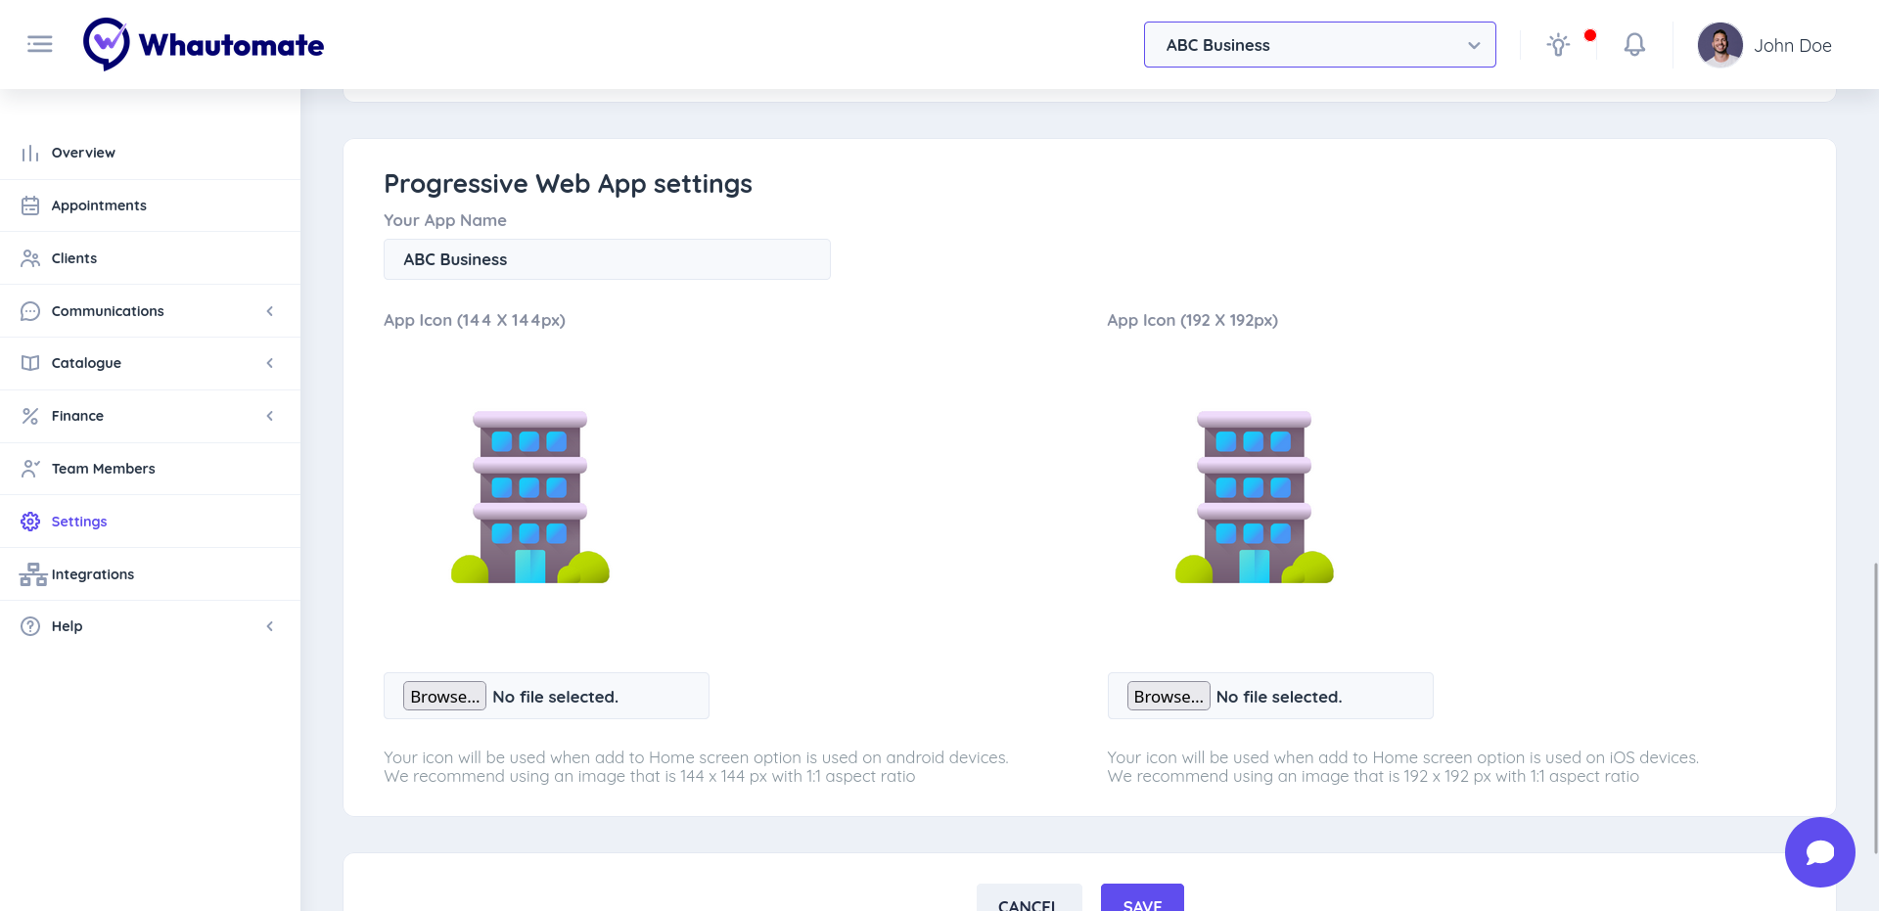
Task: Browse file for 144 x 144 app icon
Action: pos(444,696)
